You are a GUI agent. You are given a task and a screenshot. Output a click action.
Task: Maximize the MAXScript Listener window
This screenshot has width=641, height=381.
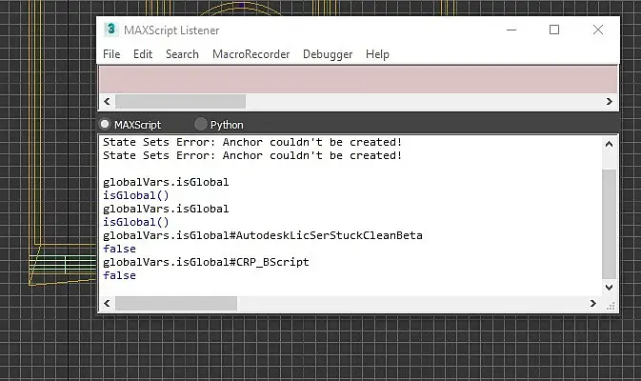pos(554,30)
